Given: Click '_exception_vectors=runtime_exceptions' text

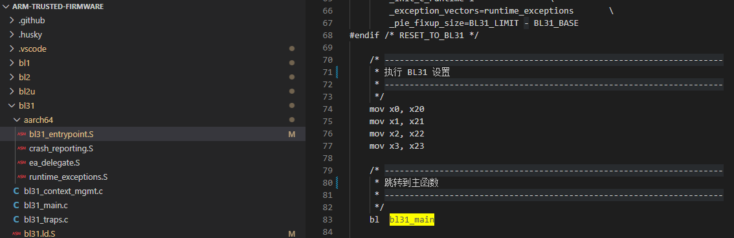Looking at the screenshot, I should click(x=481, y=11).
